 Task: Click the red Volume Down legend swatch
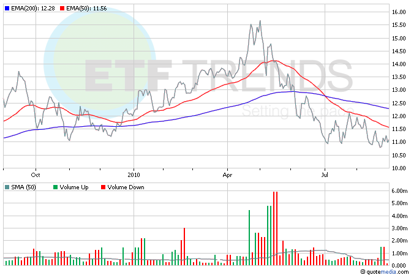(103, 187)
